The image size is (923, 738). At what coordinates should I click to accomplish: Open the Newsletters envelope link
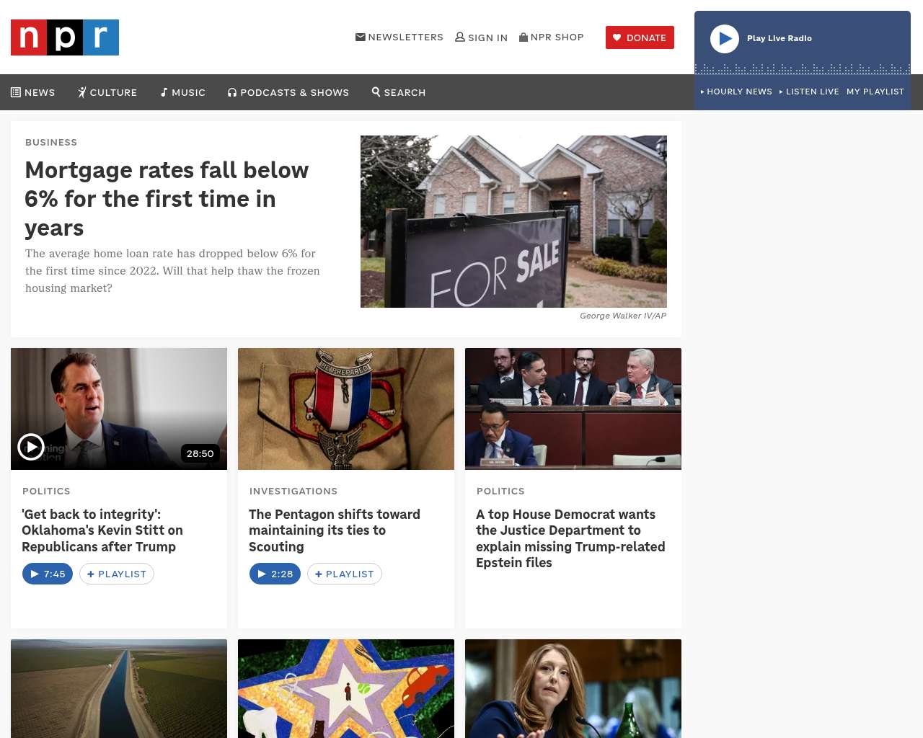point(361,37)
